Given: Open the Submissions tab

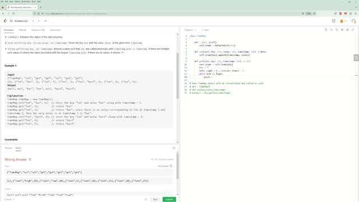Looking at the screenshot, I should tap(56, 30).
